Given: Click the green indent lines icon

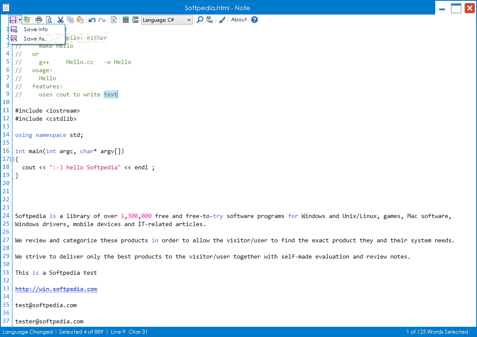Looking at the screenshot, I should pos(136,20).
